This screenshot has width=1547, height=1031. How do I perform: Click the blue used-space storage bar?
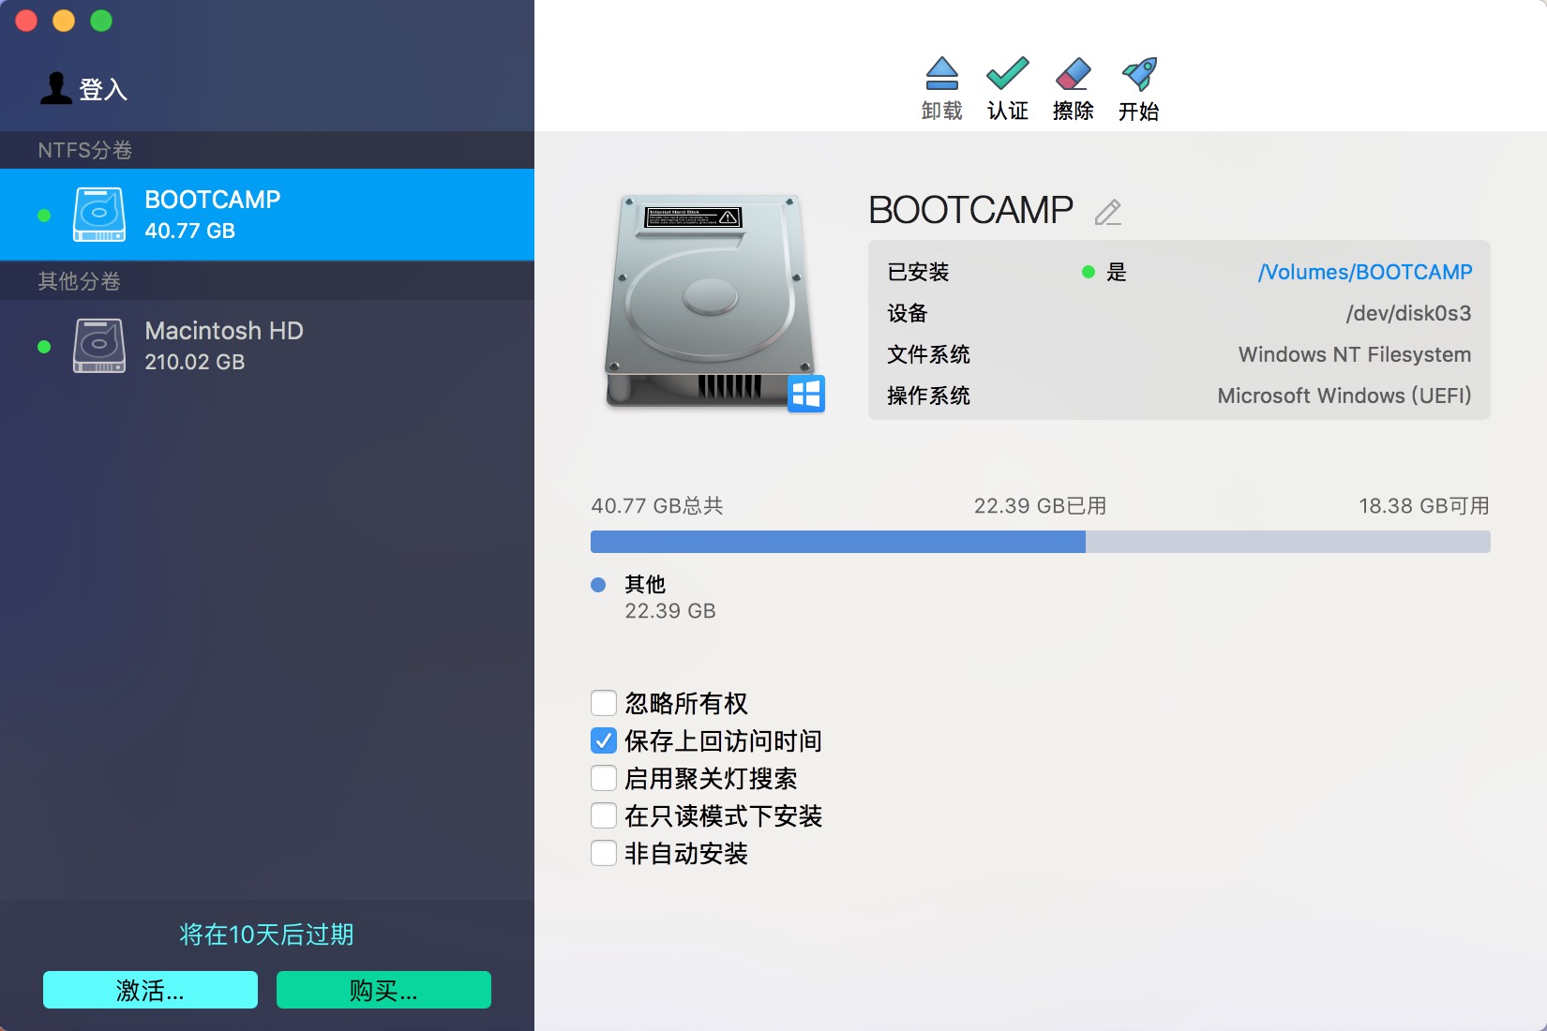[x=837, y=542]
